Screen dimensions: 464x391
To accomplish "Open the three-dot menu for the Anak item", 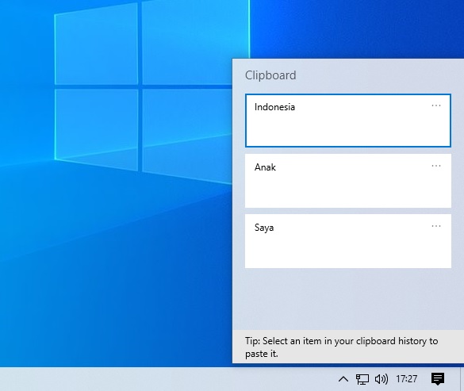I will coord(436,166).
